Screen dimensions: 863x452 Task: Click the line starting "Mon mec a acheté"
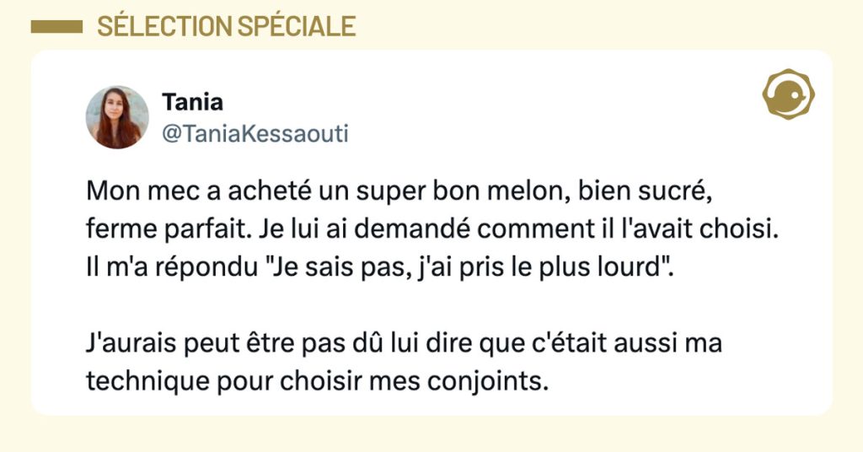pyautogui.click(x=399, y=193)
